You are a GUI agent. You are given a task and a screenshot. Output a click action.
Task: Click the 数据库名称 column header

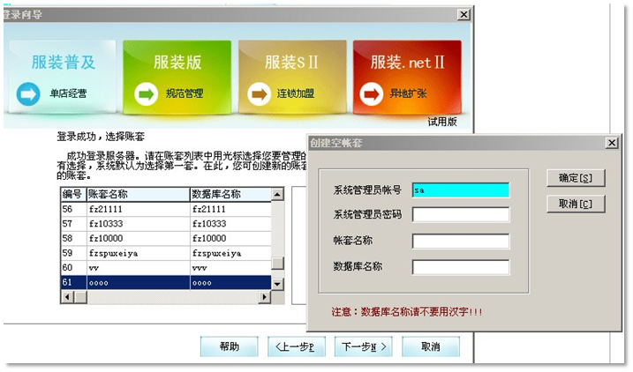click(x=230, y=194)
